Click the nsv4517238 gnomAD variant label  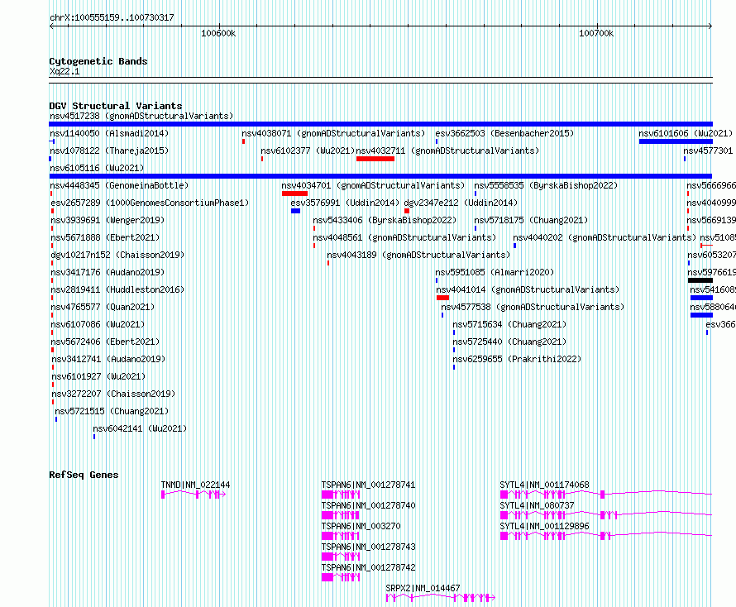(141, 116)
